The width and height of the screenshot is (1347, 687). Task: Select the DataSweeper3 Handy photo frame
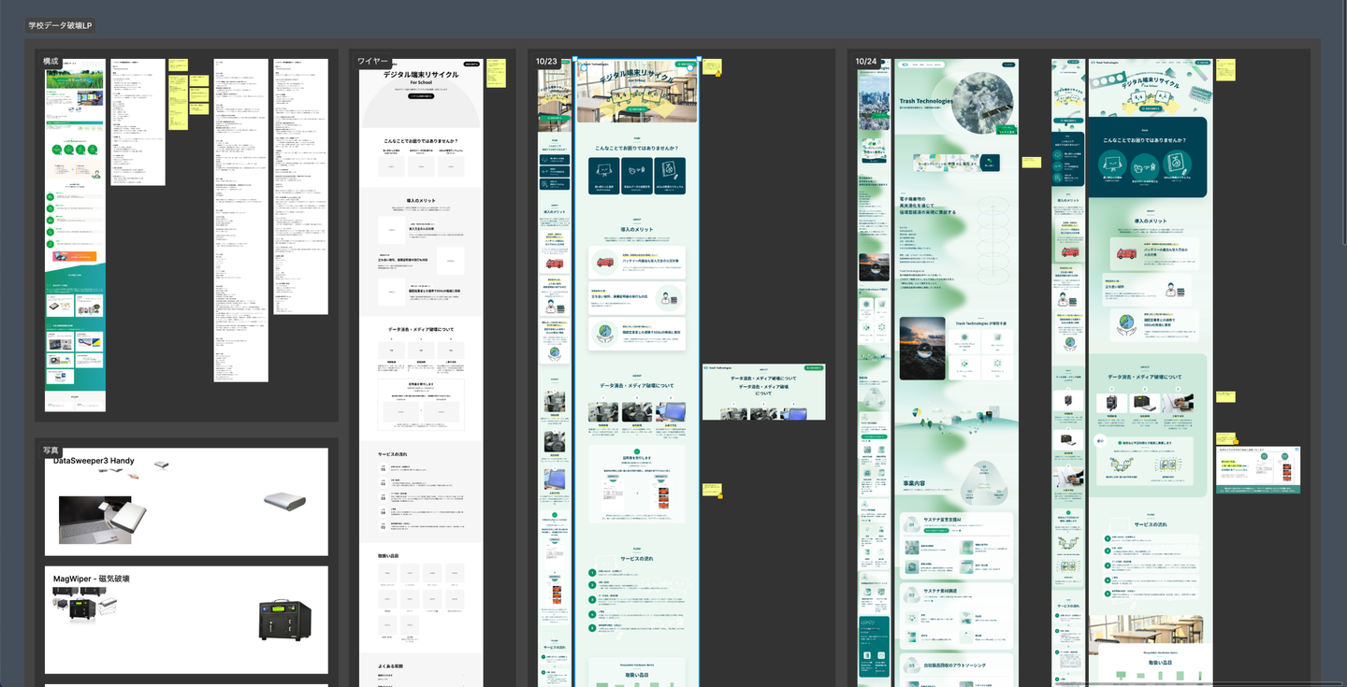click(x=186, y=502)
